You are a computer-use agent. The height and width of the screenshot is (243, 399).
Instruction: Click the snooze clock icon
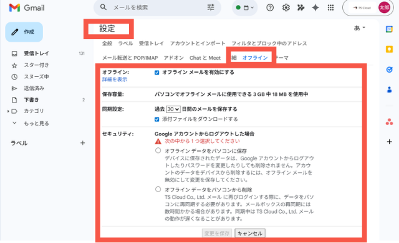click(14, 76)
